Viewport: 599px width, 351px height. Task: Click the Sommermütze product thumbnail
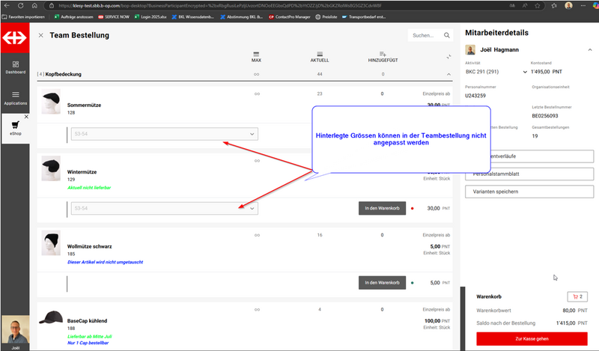coord(51,102)
